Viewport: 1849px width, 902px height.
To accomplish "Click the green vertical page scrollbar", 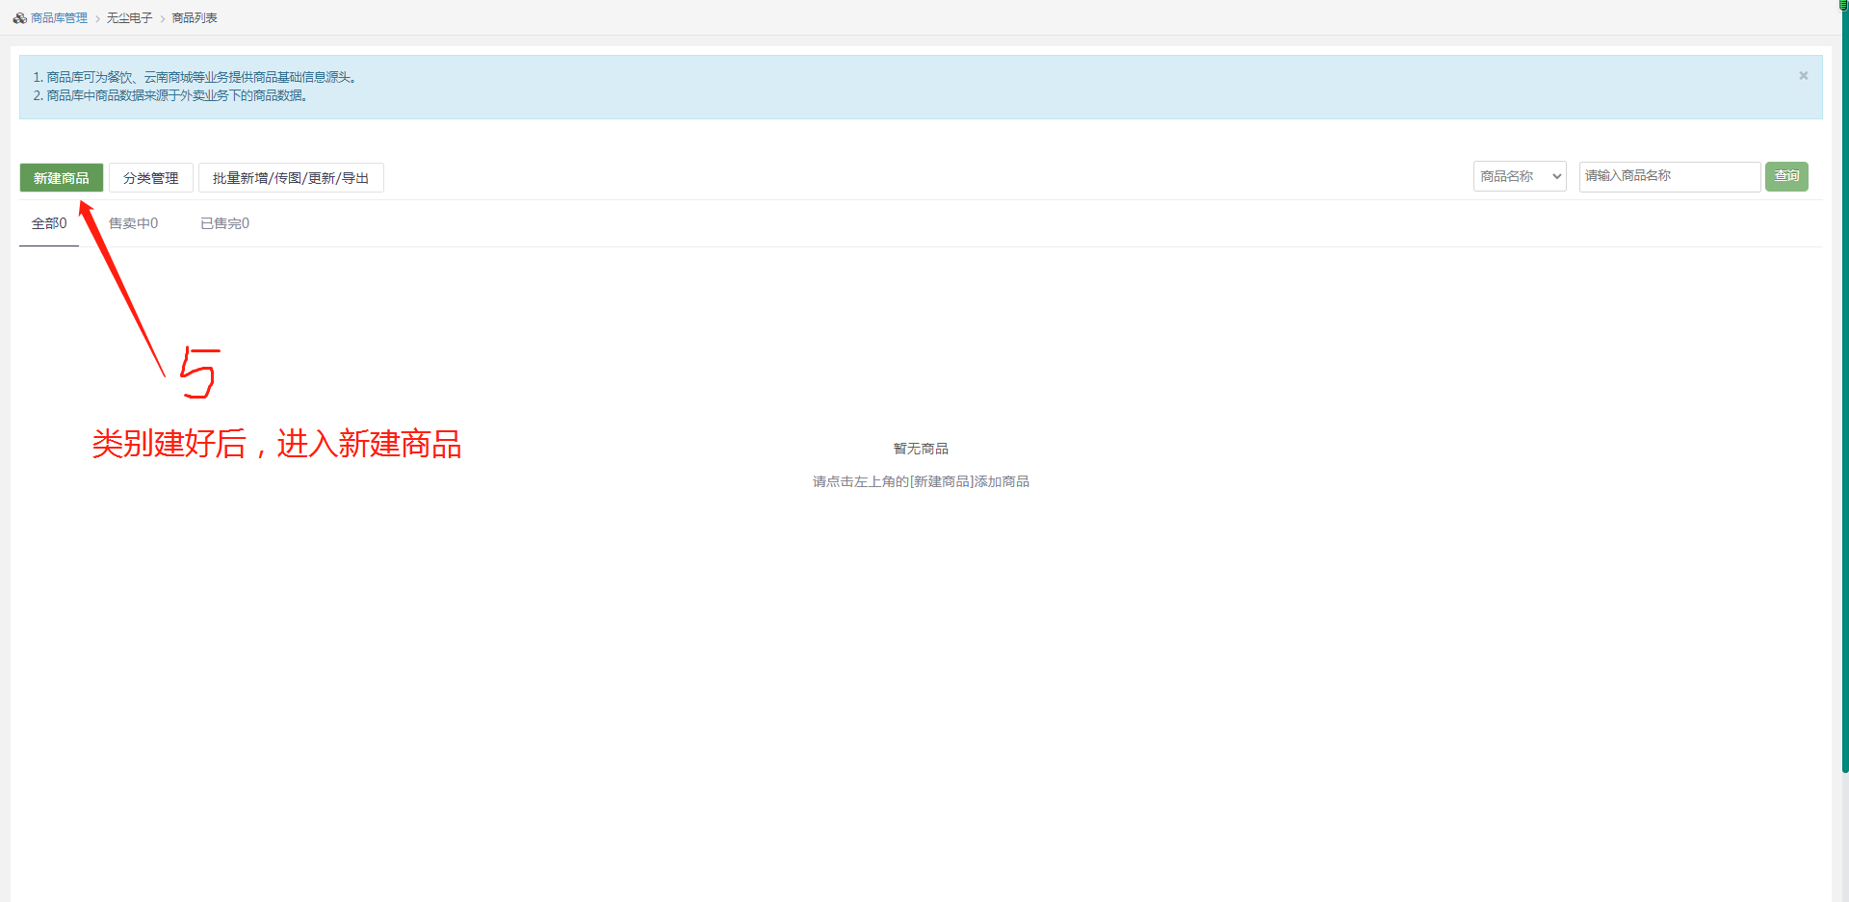I will pos(1844,385).
